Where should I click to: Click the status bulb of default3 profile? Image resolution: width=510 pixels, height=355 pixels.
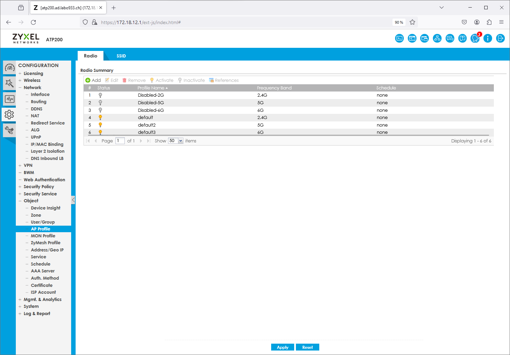pos(100,132)
